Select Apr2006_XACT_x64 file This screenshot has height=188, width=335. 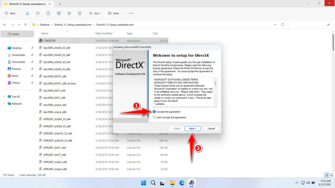pyautogui.click(x=54, y=91)
